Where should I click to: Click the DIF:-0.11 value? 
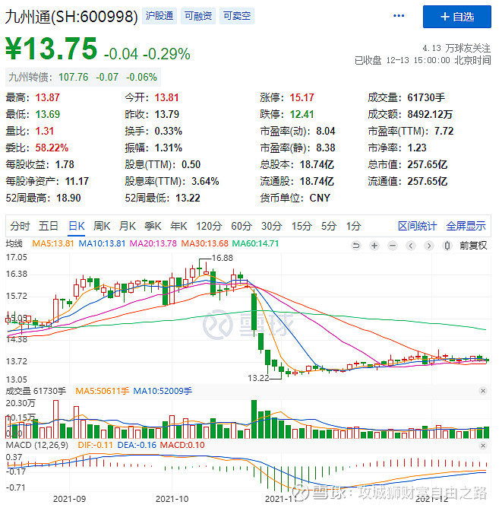click(x=95, y=445)
